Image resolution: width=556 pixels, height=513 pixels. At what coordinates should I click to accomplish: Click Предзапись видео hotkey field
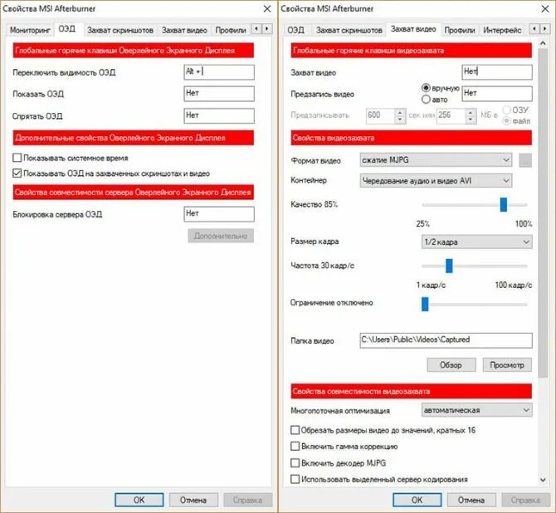[x=497, y=94]
